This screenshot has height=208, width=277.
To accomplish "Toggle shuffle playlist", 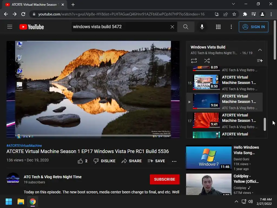I will pyautogui.click(x=207, y=61).
